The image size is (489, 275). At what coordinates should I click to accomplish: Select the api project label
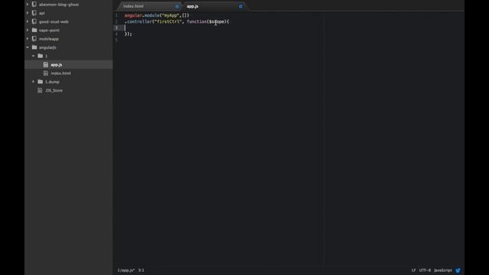pos(42,13)
